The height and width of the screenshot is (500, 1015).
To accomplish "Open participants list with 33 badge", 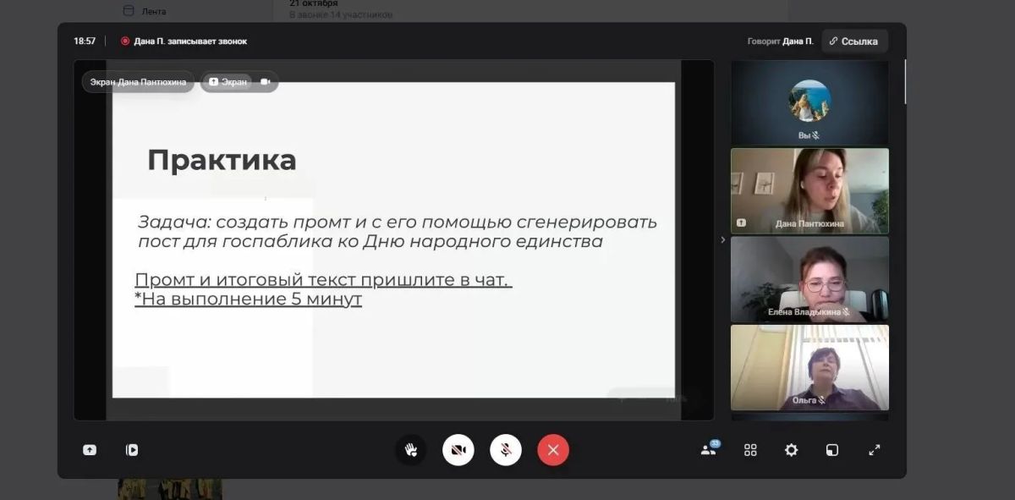I will 709,449.
